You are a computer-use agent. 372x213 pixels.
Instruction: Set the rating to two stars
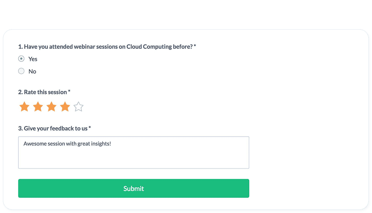(38, 107)
